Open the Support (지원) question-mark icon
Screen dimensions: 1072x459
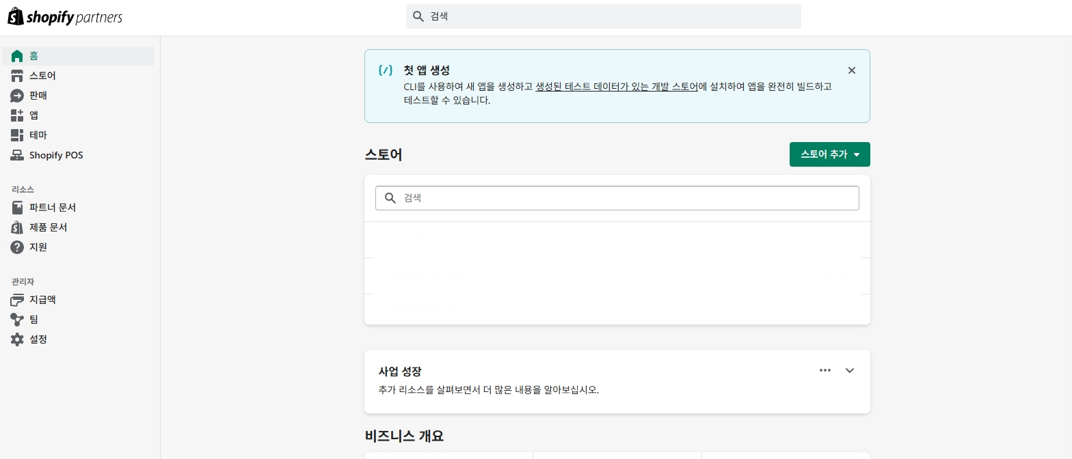click(17, 247)
